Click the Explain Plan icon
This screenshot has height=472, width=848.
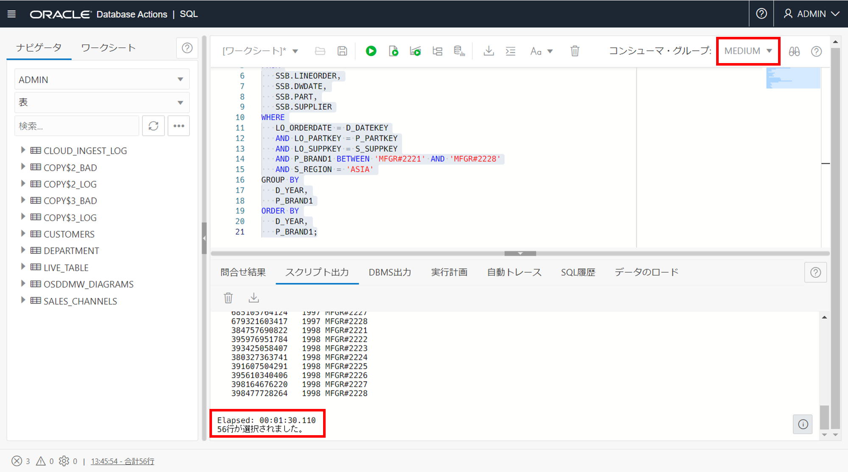pyautogui.click(x=437, y=51)
